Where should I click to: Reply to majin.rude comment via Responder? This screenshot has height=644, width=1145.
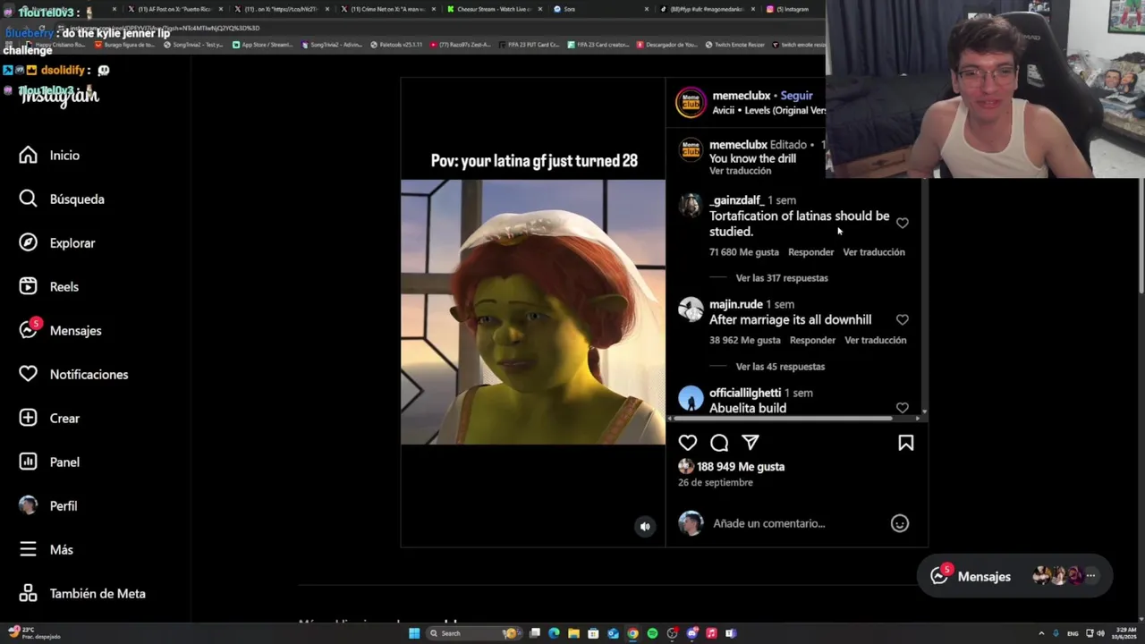point(812,340)
